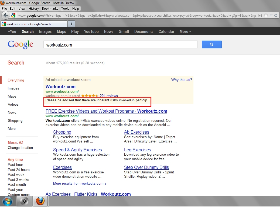The width and height of the screenshot is (280, 207).
Task: Click the star rating in the Workoutz ad
Action: pos(90,96)
